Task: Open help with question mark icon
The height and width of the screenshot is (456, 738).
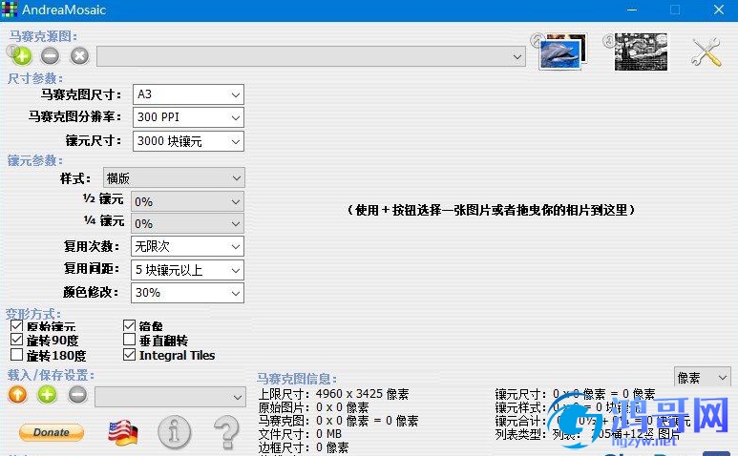Action: coord(226,432)
